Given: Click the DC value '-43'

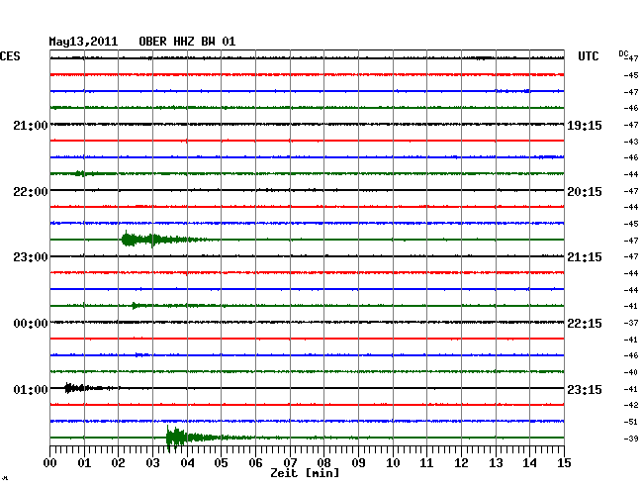Looking at the screenshot, I should [x=631, y=142].
